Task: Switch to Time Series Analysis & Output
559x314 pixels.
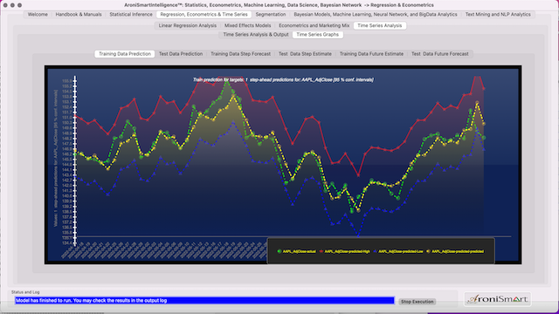Action: click(x=256, y=35)
